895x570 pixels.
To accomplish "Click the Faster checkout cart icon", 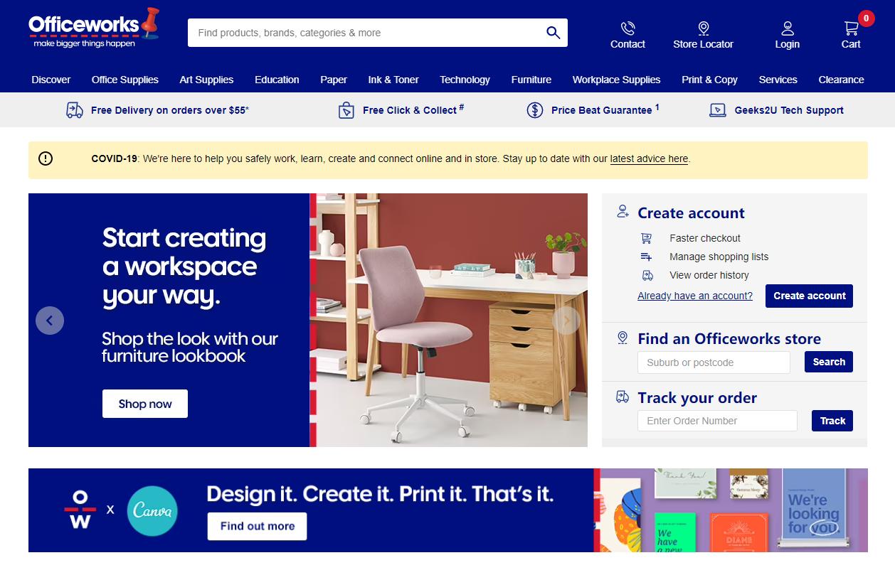I will click(646, 238).
